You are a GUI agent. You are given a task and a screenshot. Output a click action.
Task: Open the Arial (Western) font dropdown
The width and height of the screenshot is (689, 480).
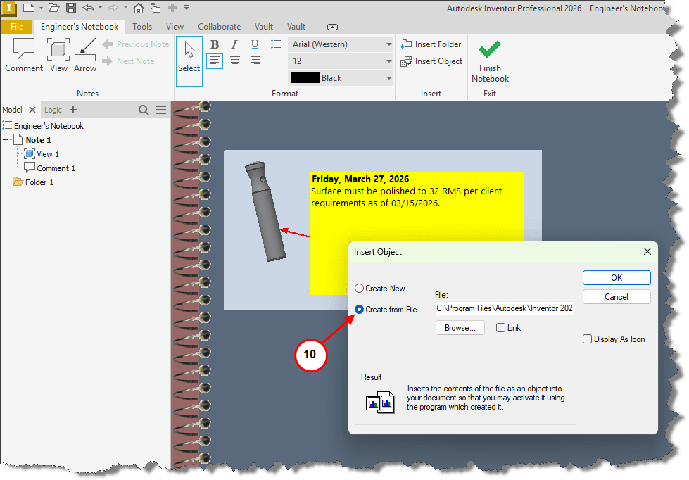389,44
